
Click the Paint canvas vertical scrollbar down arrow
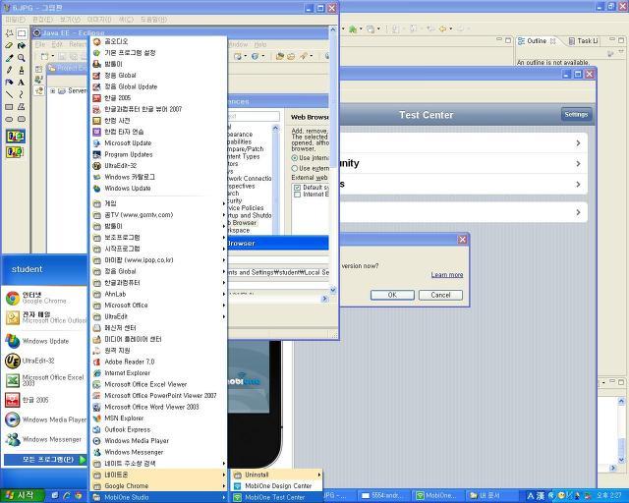332,290
